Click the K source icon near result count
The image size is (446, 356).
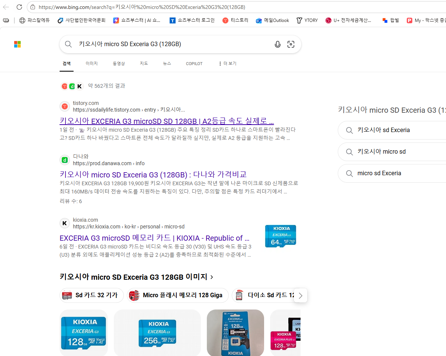click(x=80, y=86)
